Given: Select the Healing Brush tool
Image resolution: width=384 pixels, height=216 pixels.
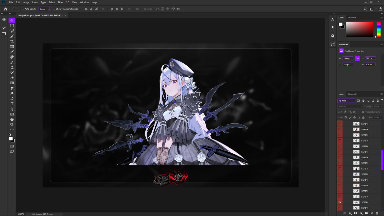Looking at the screenshot, I should [12, 57].
